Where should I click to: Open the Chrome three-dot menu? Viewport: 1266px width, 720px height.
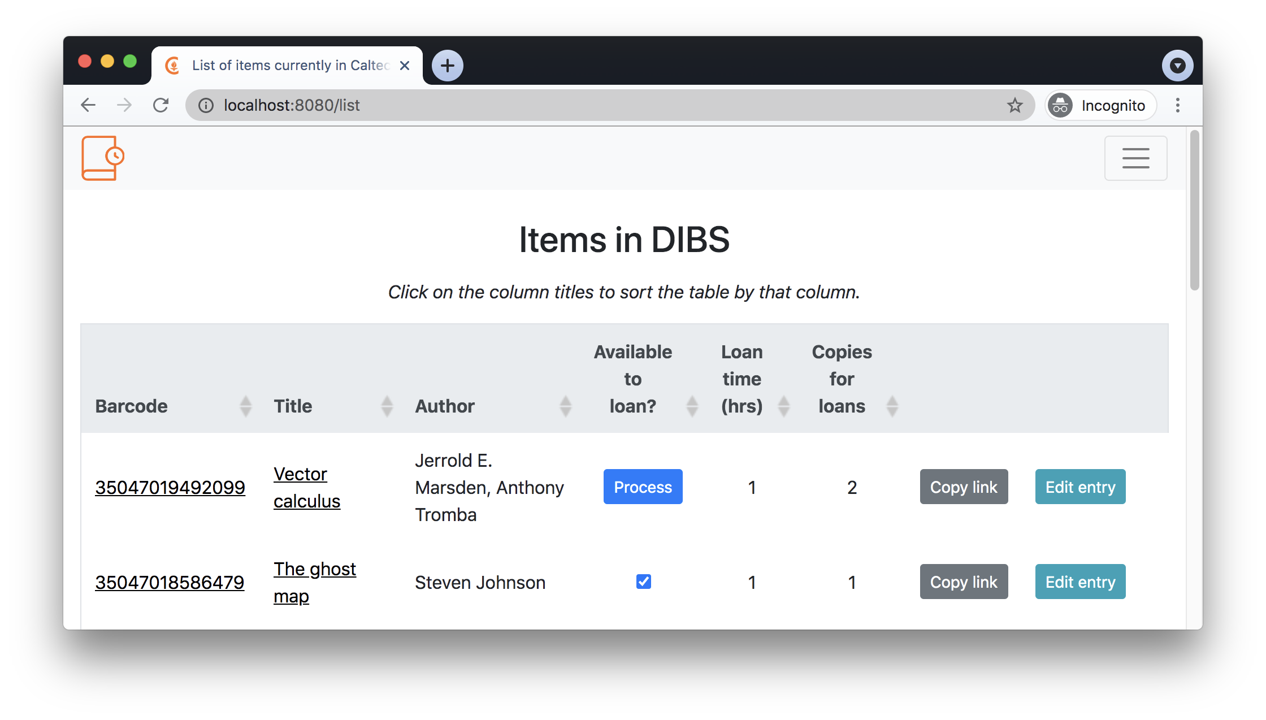pos(1178,105)
